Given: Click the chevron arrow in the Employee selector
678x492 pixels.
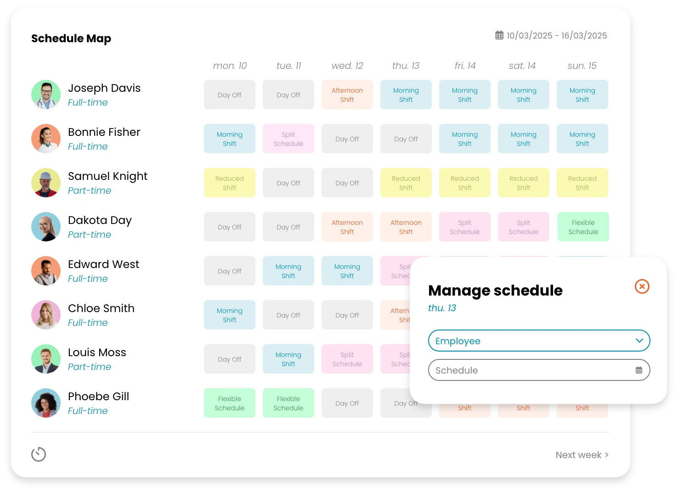Looking at the screenshot, I should pyautogui.click(x=639, y=341).
